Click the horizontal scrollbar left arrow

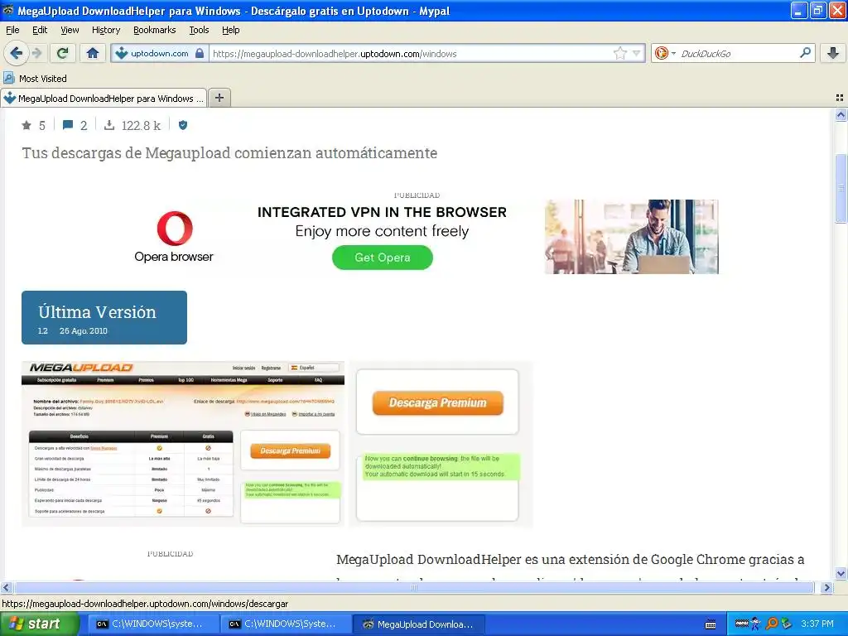coord(7,587)
